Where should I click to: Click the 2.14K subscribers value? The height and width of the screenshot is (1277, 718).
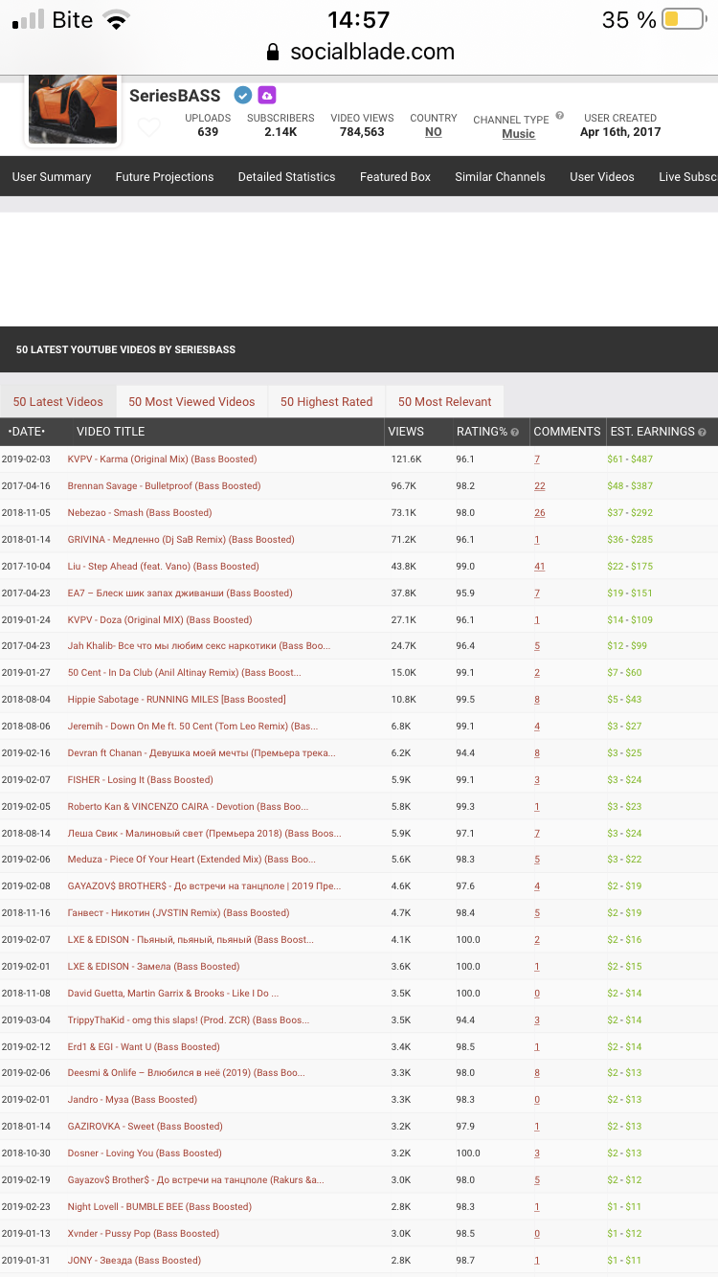click(280, 133)
